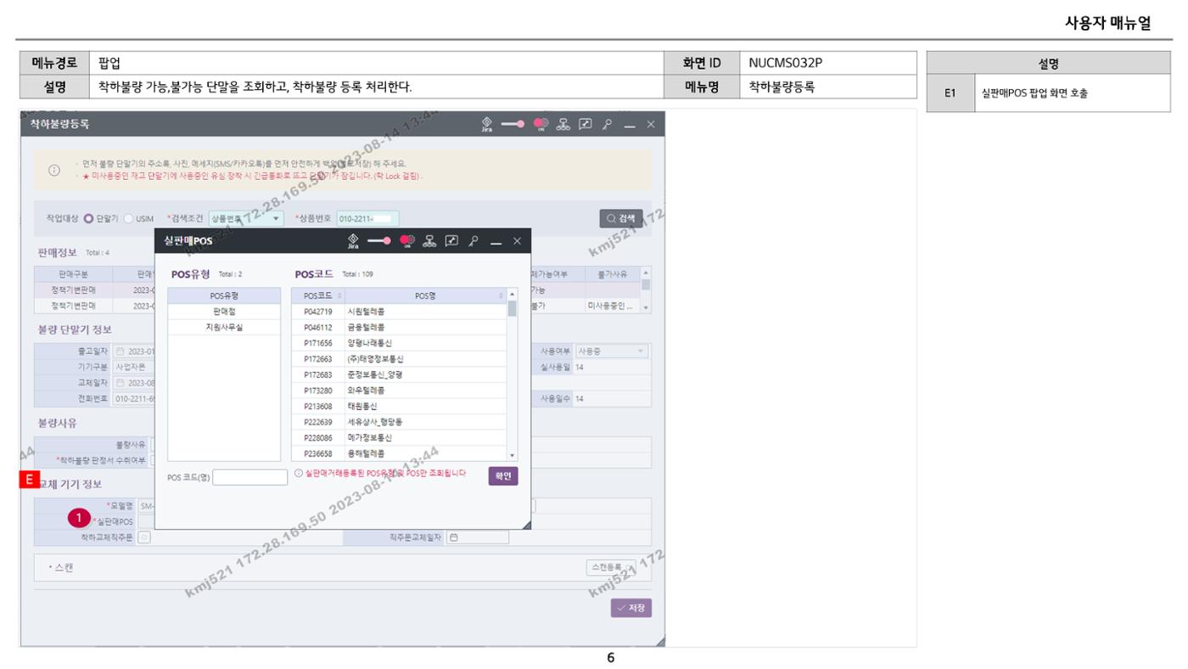Select row P172663 (주)태영정보통신
Image resolution: width=1188 pixels, height=669 pixels.
click(399, 359)
